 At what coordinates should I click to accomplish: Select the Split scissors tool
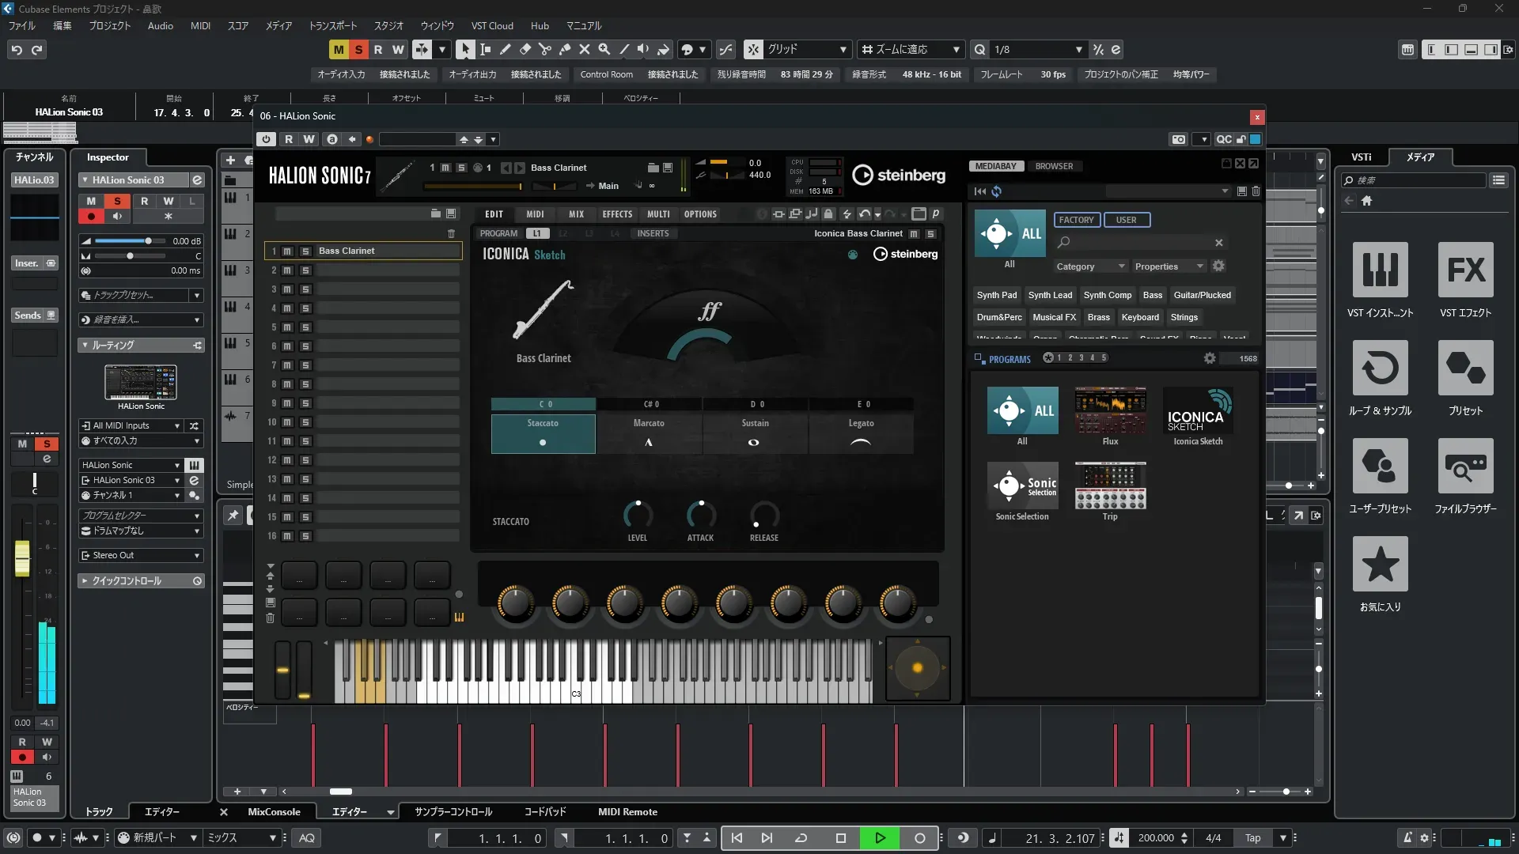(544, 49)
